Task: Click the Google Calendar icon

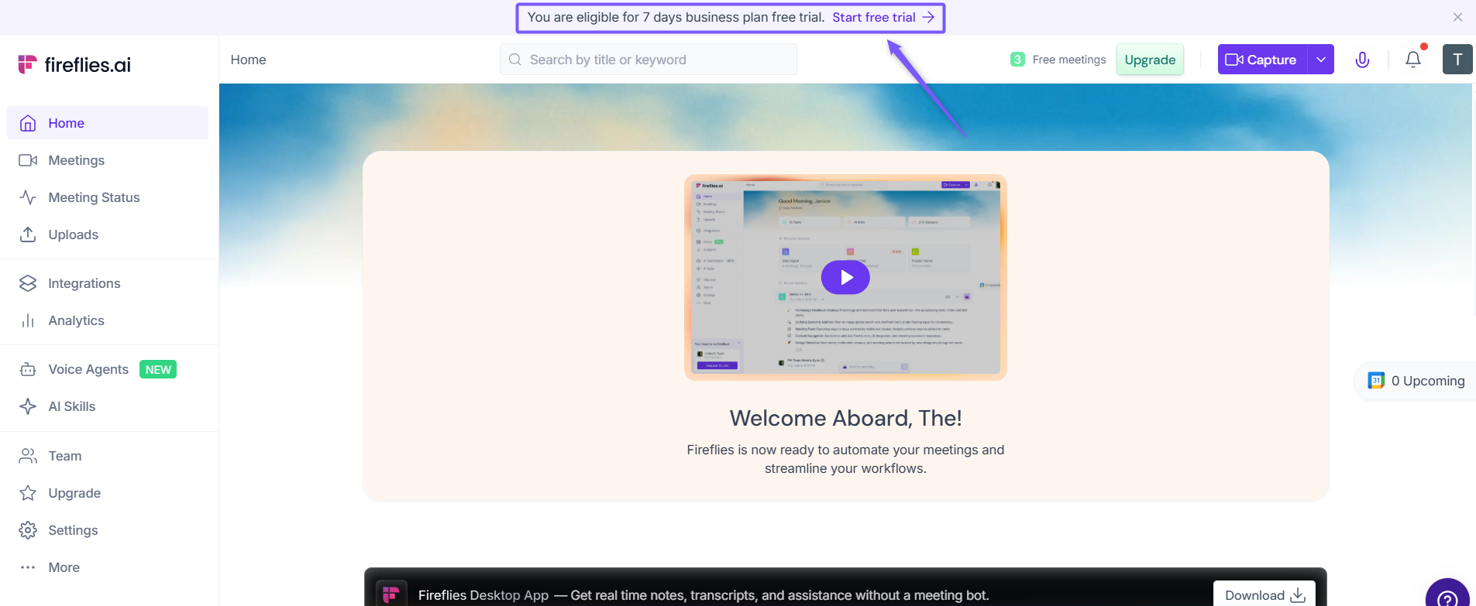Action: (x=1376, y=381)
